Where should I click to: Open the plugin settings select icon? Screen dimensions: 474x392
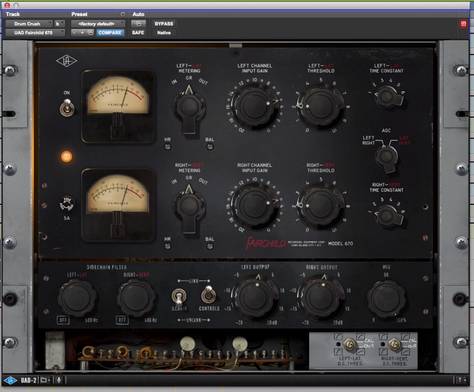pos(90,33)
